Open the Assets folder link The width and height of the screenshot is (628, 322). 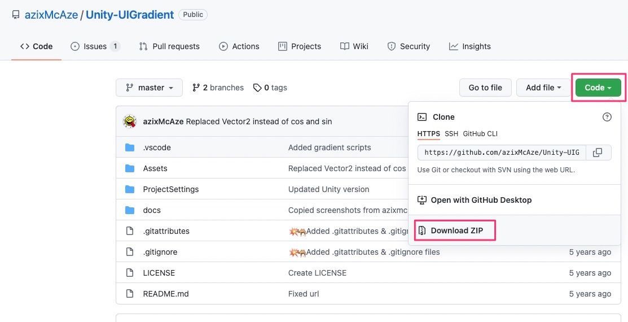pyautogui.click(x=155, y=168)
